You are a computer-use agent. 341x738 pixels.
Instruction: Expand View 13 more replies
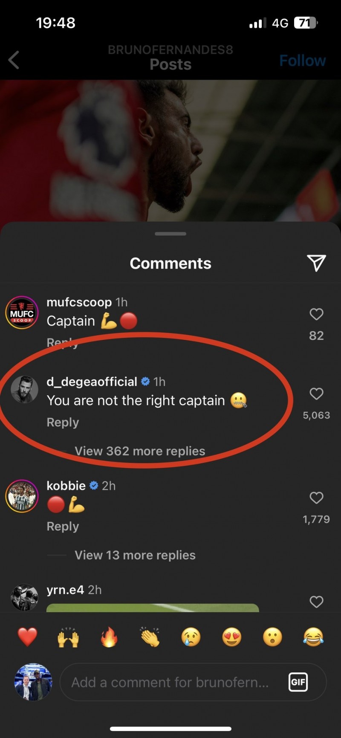coord(135,555)
